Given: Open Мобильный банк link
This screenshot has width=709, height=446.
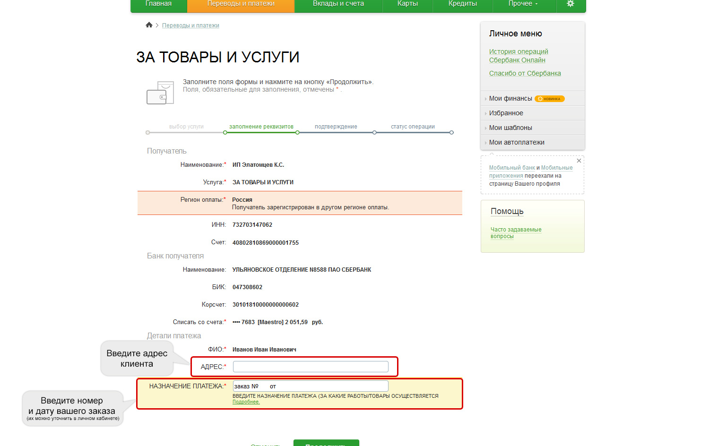Looking at the screenshot, I should [x=512, y=168].
